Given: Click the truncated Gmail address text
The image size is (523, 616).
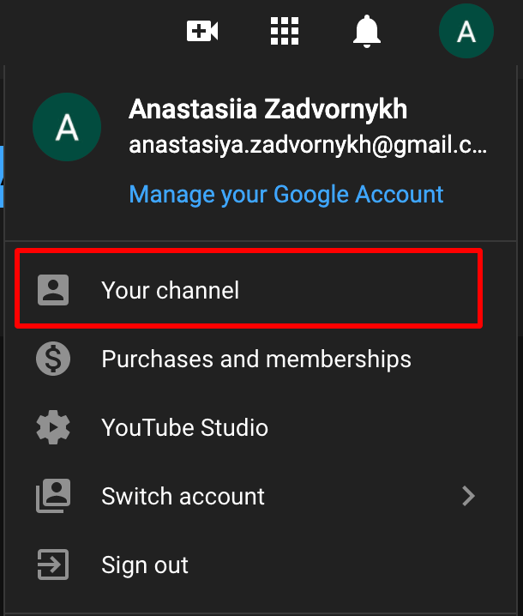Looking at the screenshot, I should (308, 145).
